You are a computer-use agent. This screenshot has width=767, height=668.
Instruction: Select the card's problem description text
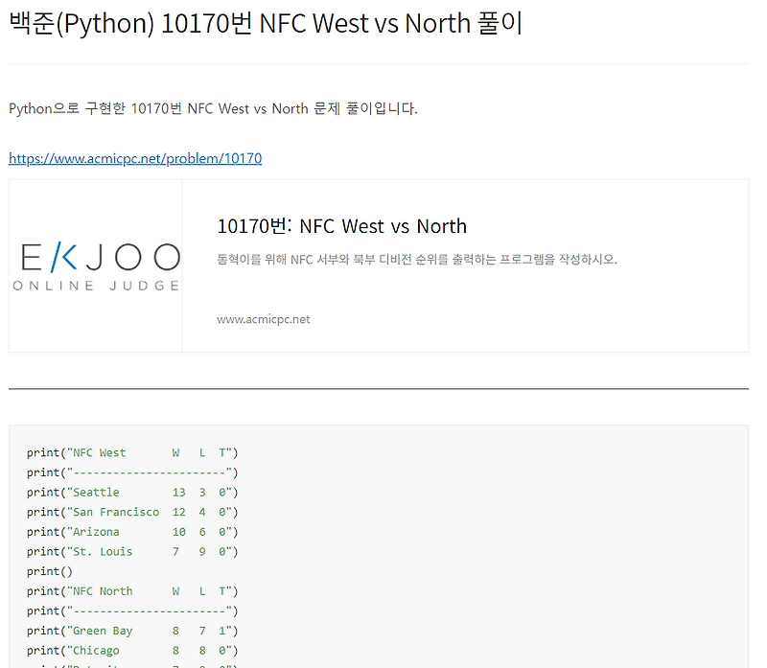click(419, 259)
